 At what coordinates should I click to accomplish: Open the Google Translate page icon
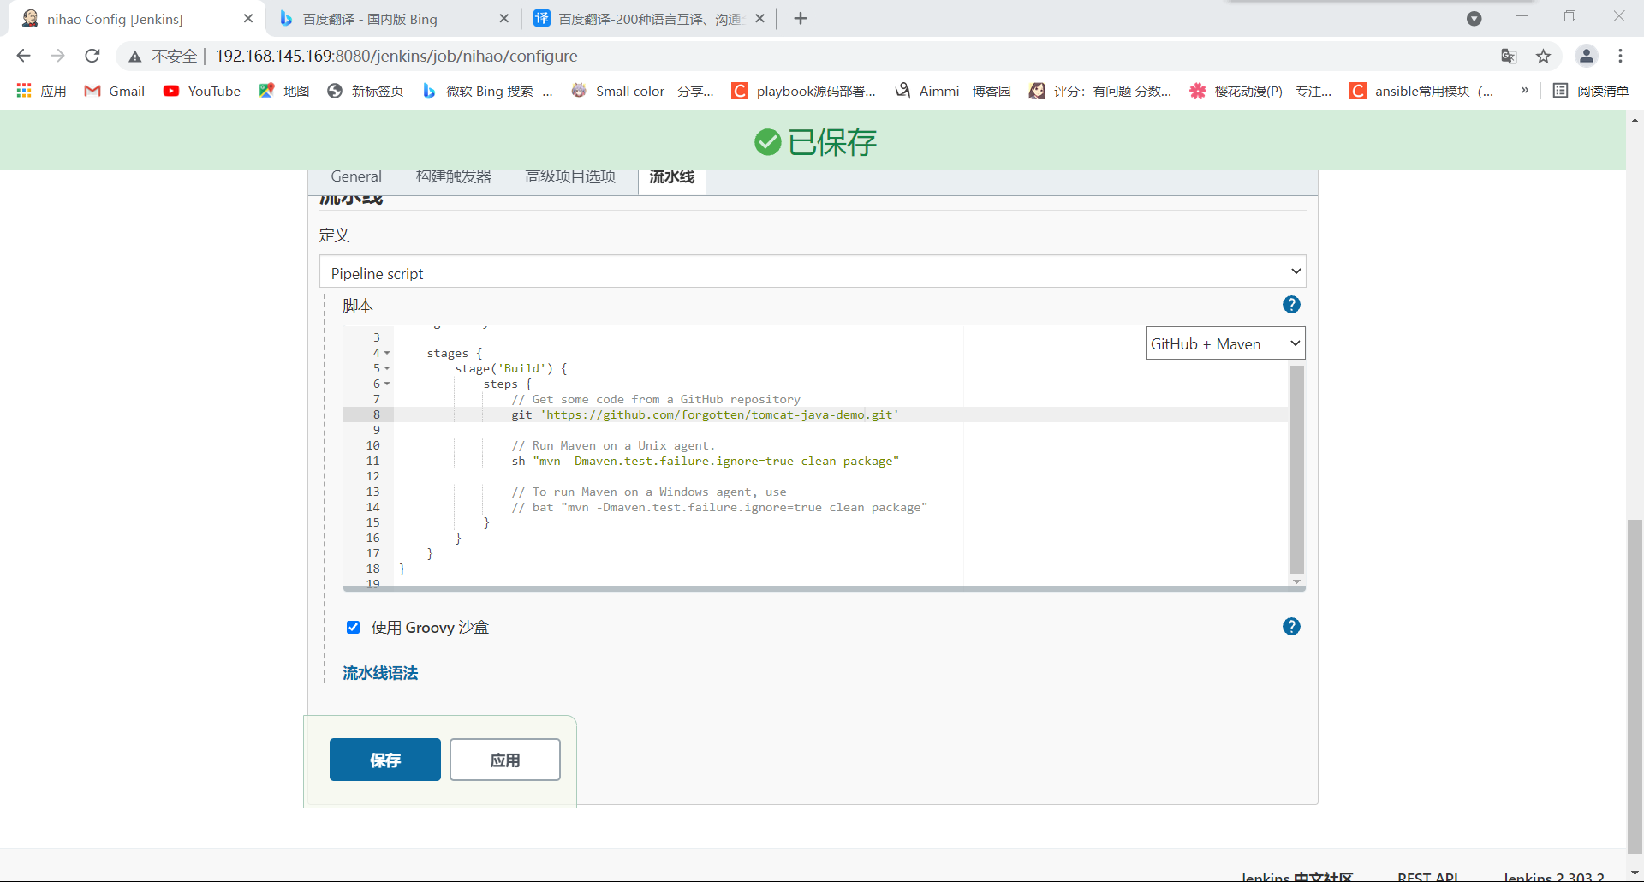pos(1509,57)
